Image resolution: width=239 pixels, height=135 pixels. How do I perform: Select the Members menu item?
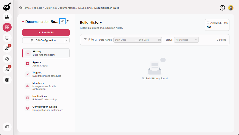click(x=46, y=86)
